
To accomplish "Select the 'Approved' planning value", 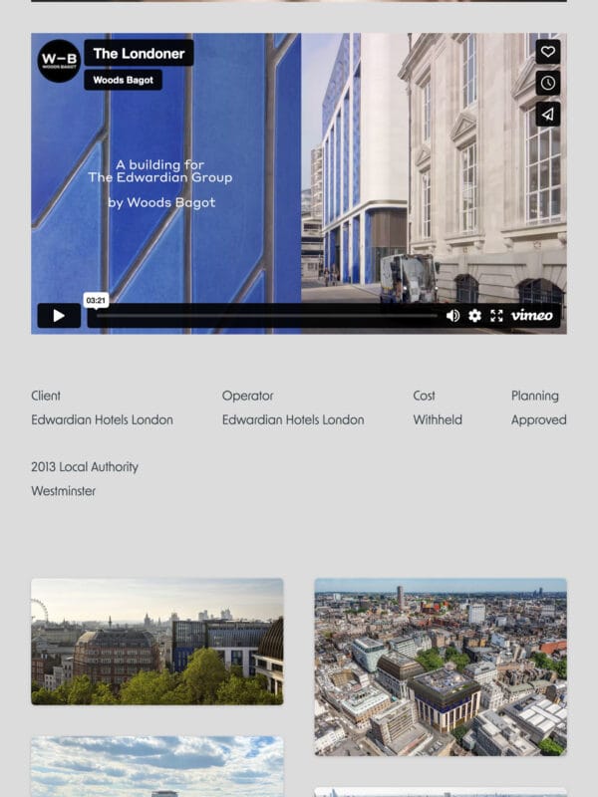I will (539, 419).
